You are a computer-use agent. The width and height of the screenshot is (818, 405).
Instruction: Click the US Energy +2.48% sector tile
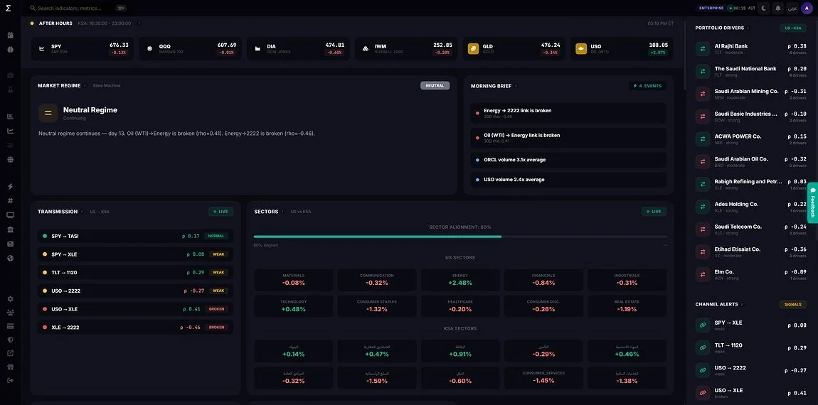(x=460, y=280)
